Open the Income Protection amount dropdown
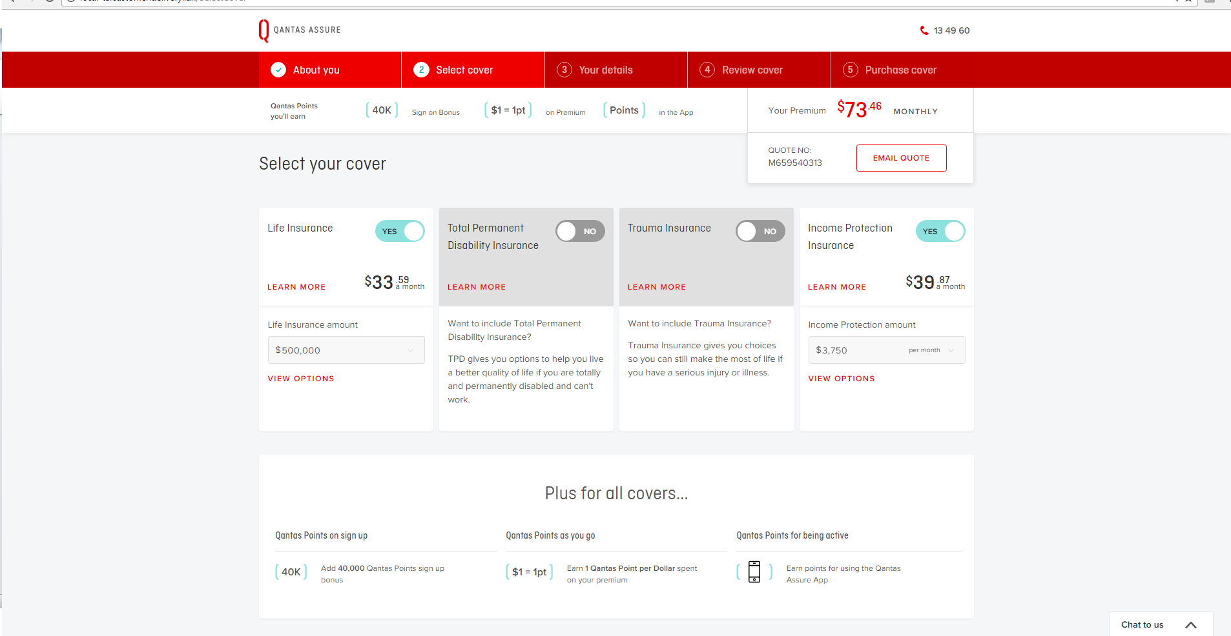 pyautogui.click(x=887, y=350)
